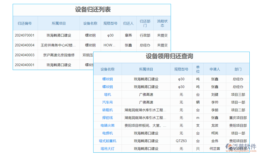This screenshot has width=259, height=155.
Task: Open the 焊钳线 equipment details
Action: (x=107, y=118)
